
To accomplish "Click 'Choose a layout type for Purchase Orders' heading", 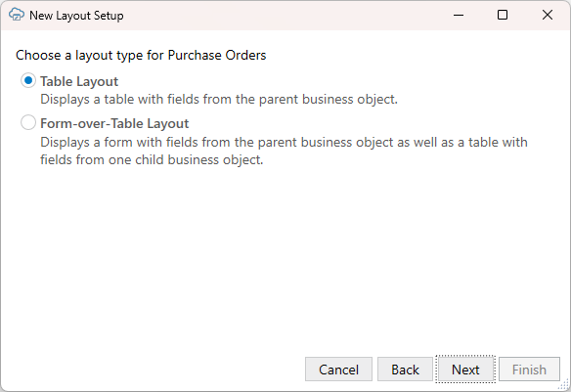I will pyautogui.click(x=141, y=56).
